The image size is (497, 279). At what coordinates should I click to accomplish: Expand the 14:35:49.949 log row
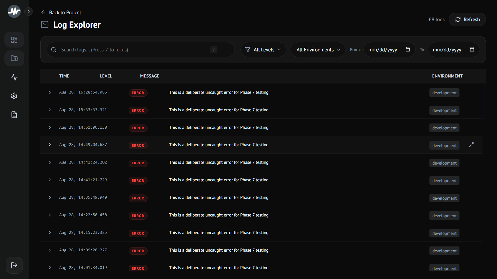click(50, 197)
